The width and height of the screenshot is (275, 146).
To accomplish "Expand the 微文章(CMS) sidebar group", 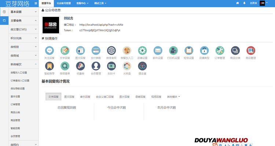I will point(23,29).
